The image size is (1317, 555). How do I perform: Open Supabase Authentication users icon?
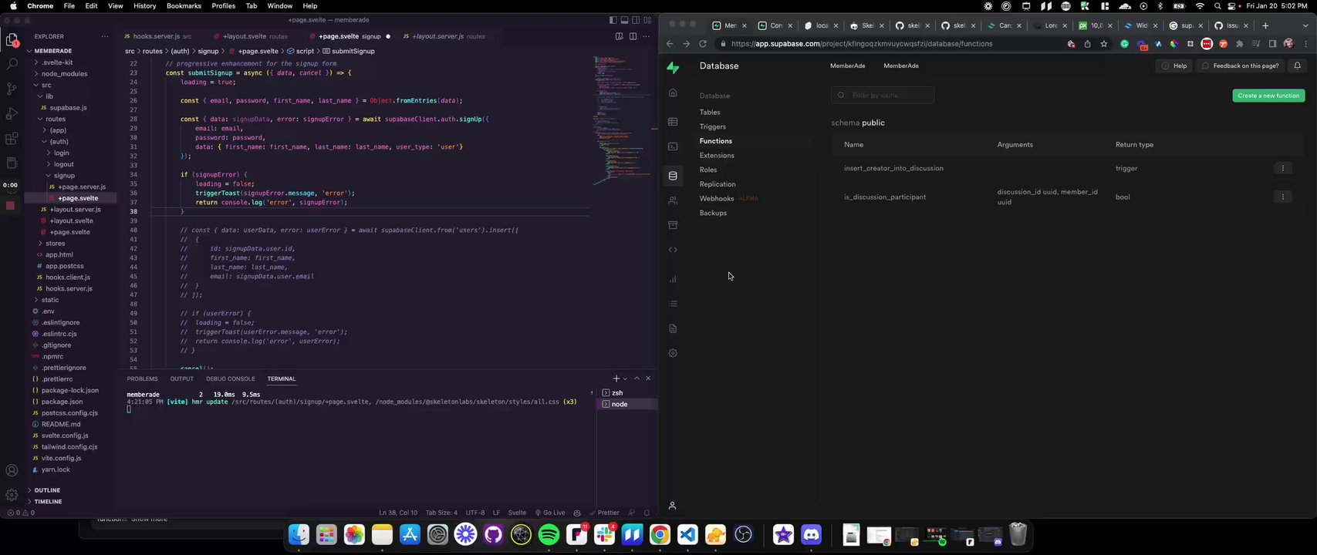(x=673, y=200)
